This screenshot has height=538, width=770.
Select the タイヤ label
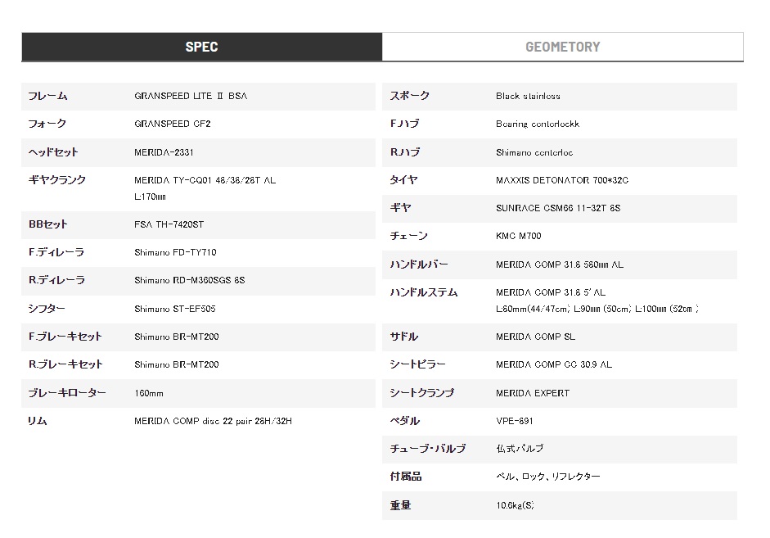(x=403, y=180)
